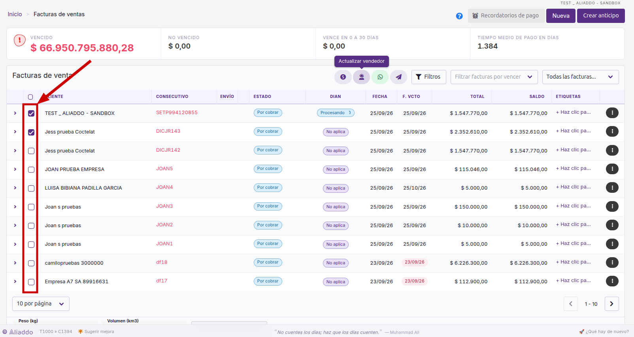Open the three-dot menu for invoice df17
The width and height of the screenshot is (634, 337).
click(612, 281)
